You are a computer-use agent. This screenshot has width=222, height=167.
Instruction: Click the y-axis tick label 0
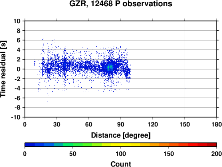coord(19,69)
